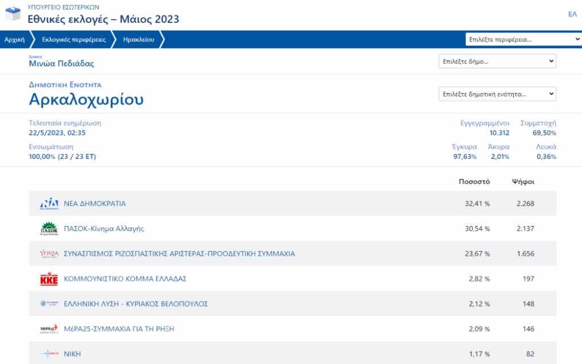Click the 22/5/2023, 02:35 update time
Image resolution: width=582 pixels, height=364 pixels.
click(57, 133)
